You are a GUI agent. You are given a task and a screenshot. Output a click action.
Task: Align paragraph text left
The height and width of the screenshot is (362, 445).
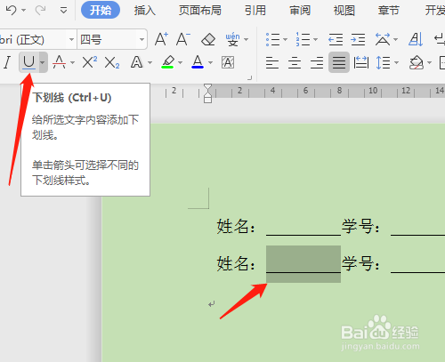tap(272, 62)
